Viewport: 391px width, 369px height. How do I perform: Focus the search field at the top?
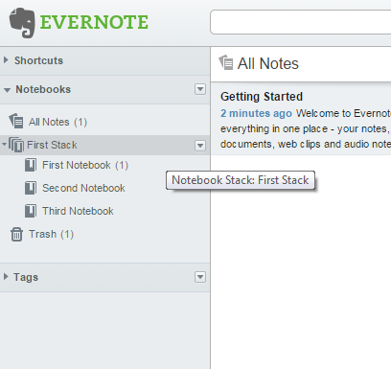pos(300,22)
